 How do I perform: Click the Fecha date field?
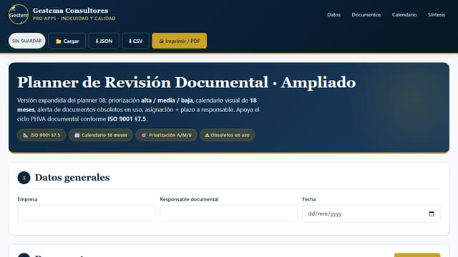(371, 213)
